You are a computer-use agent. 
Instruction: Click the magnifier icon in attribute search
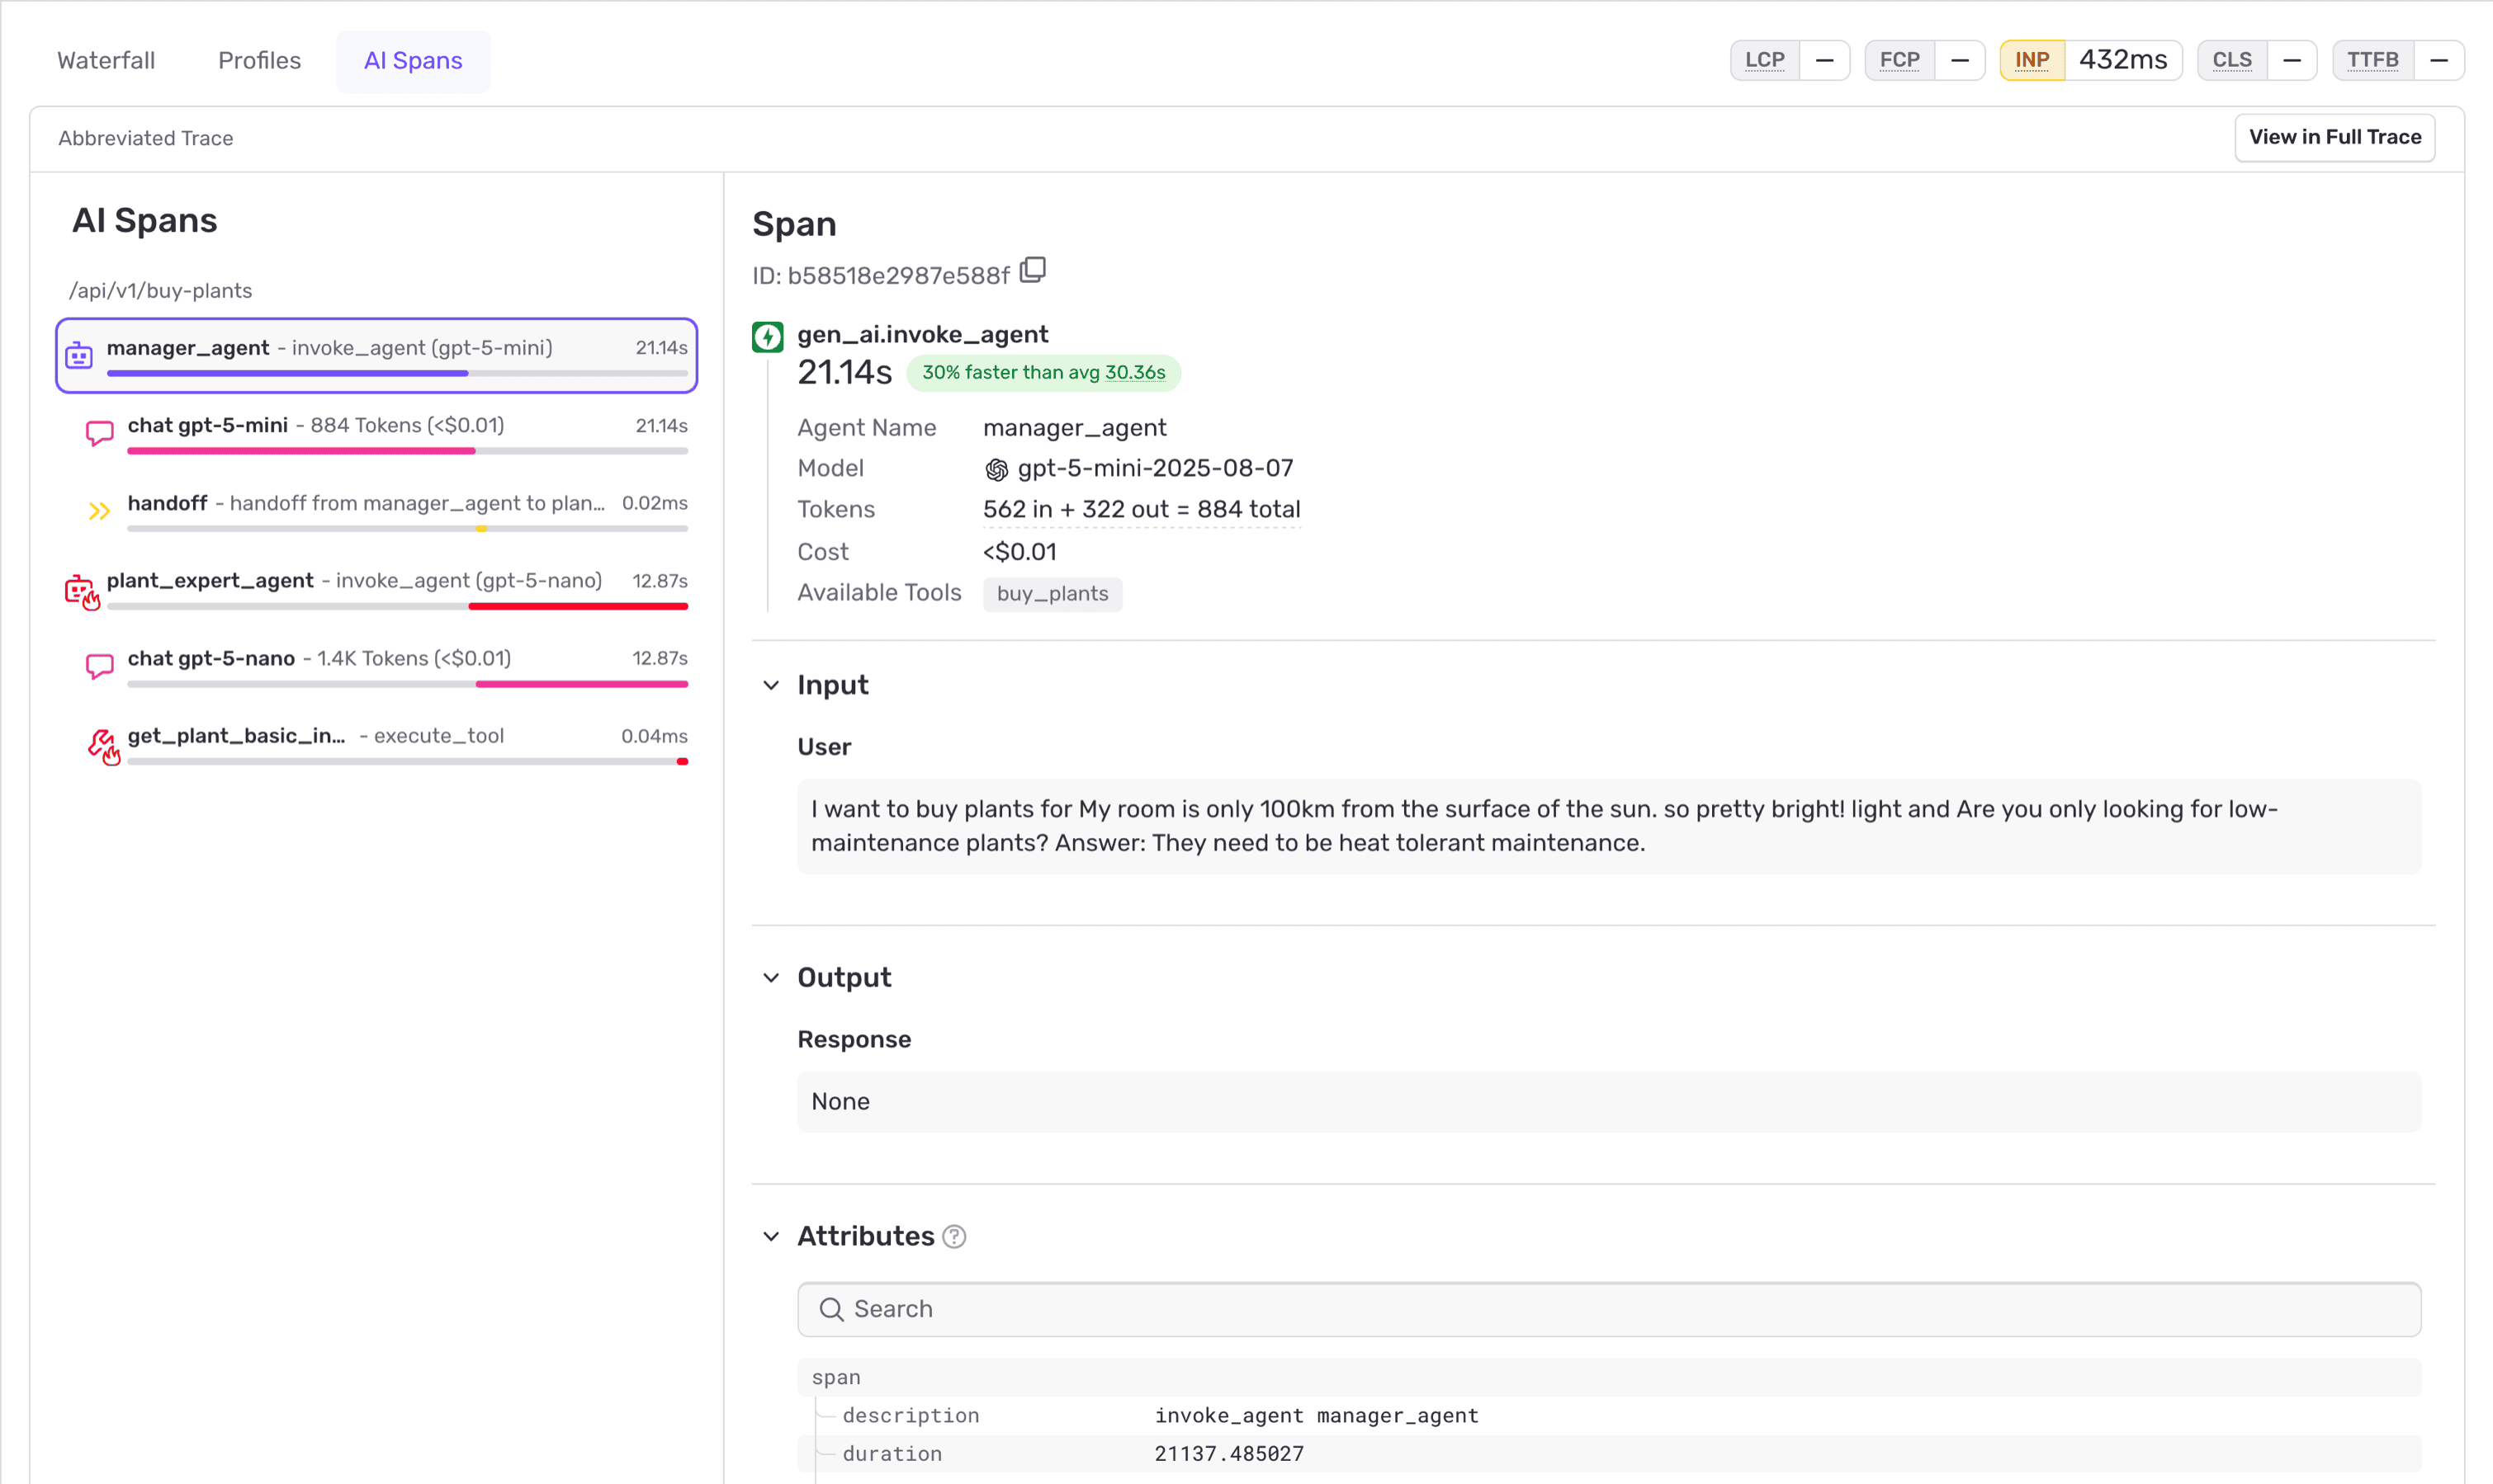click(831, 1309)
